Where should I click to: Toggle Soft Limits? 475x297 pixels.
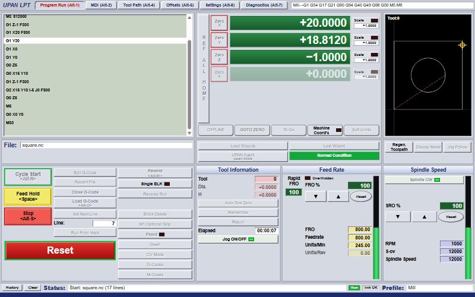362,130
